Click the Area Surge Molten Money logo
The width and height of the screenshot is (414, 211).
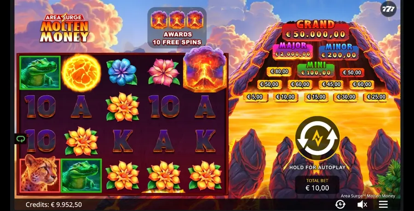[x=64, y=28]
